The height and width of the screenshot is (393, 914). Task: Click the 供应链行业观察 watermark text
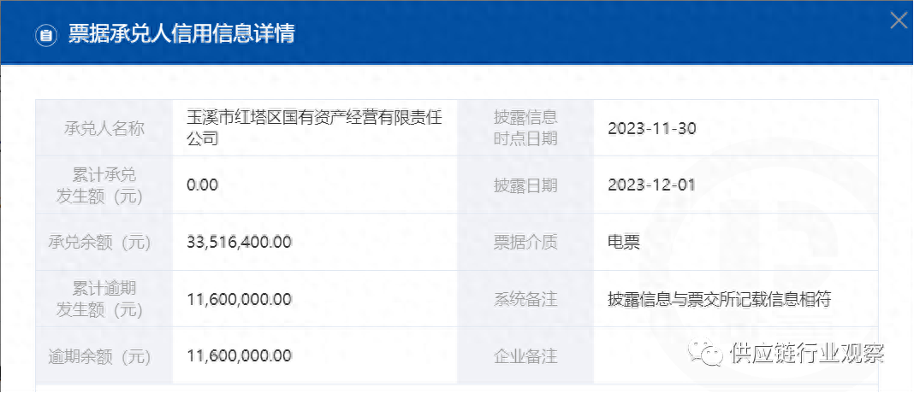(806, 354)
